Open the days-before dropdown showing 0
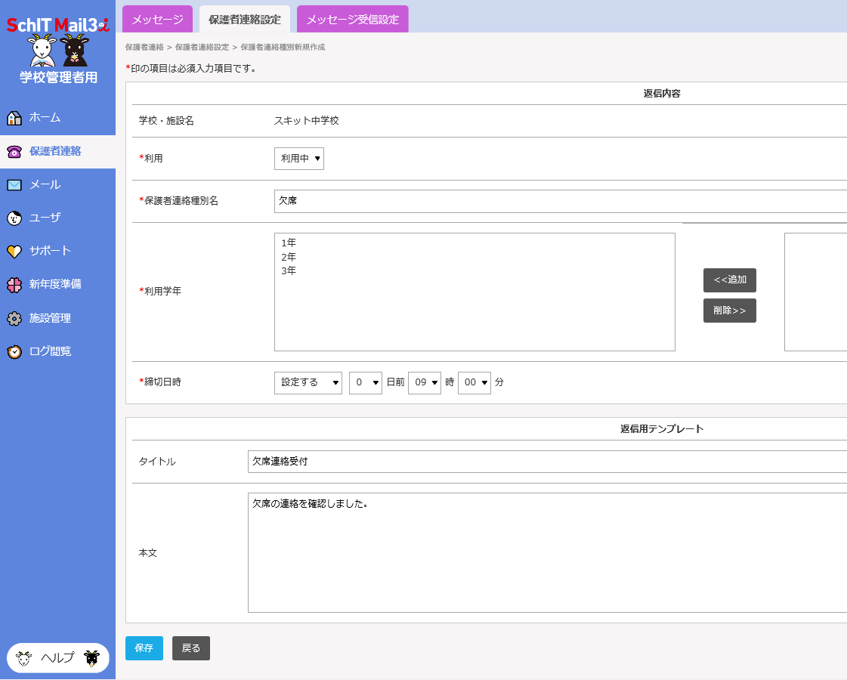 pyautogui.click(x=365, y=383)
